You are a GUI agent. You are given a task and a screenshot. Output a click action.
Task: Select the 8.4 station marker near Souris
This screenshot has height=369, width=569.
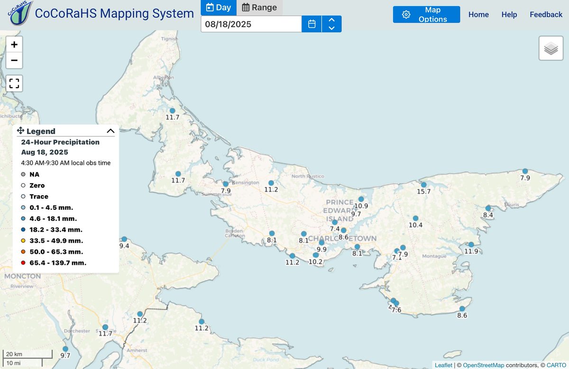point(488,208)
